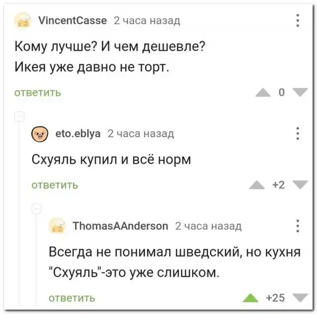This screenshot has height=314, width=317.
Task: Upvote eto.eblya's comment
Action: pos(256,185)
